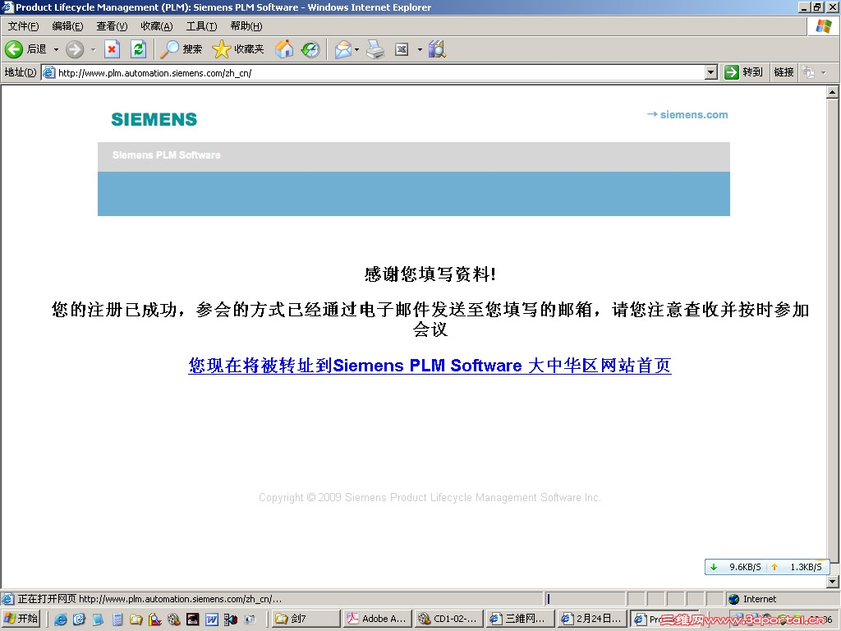Click the Mail envelope icon
The height and width of the screenshot is (631, 841).
tap(342, 49)
